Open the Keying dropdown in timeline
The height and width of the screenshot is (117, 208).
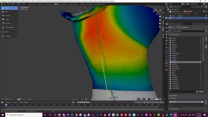16,102
